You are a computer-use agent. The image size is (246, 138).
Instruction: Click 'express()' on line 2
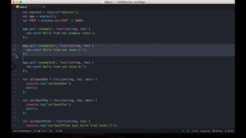click(x=48, y=16)
